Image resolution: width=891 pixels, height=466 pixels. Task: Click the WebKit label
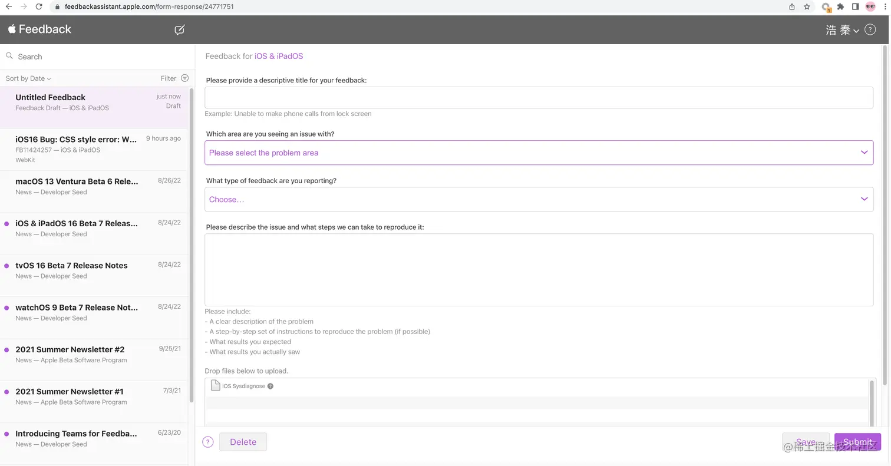(25, 160)
